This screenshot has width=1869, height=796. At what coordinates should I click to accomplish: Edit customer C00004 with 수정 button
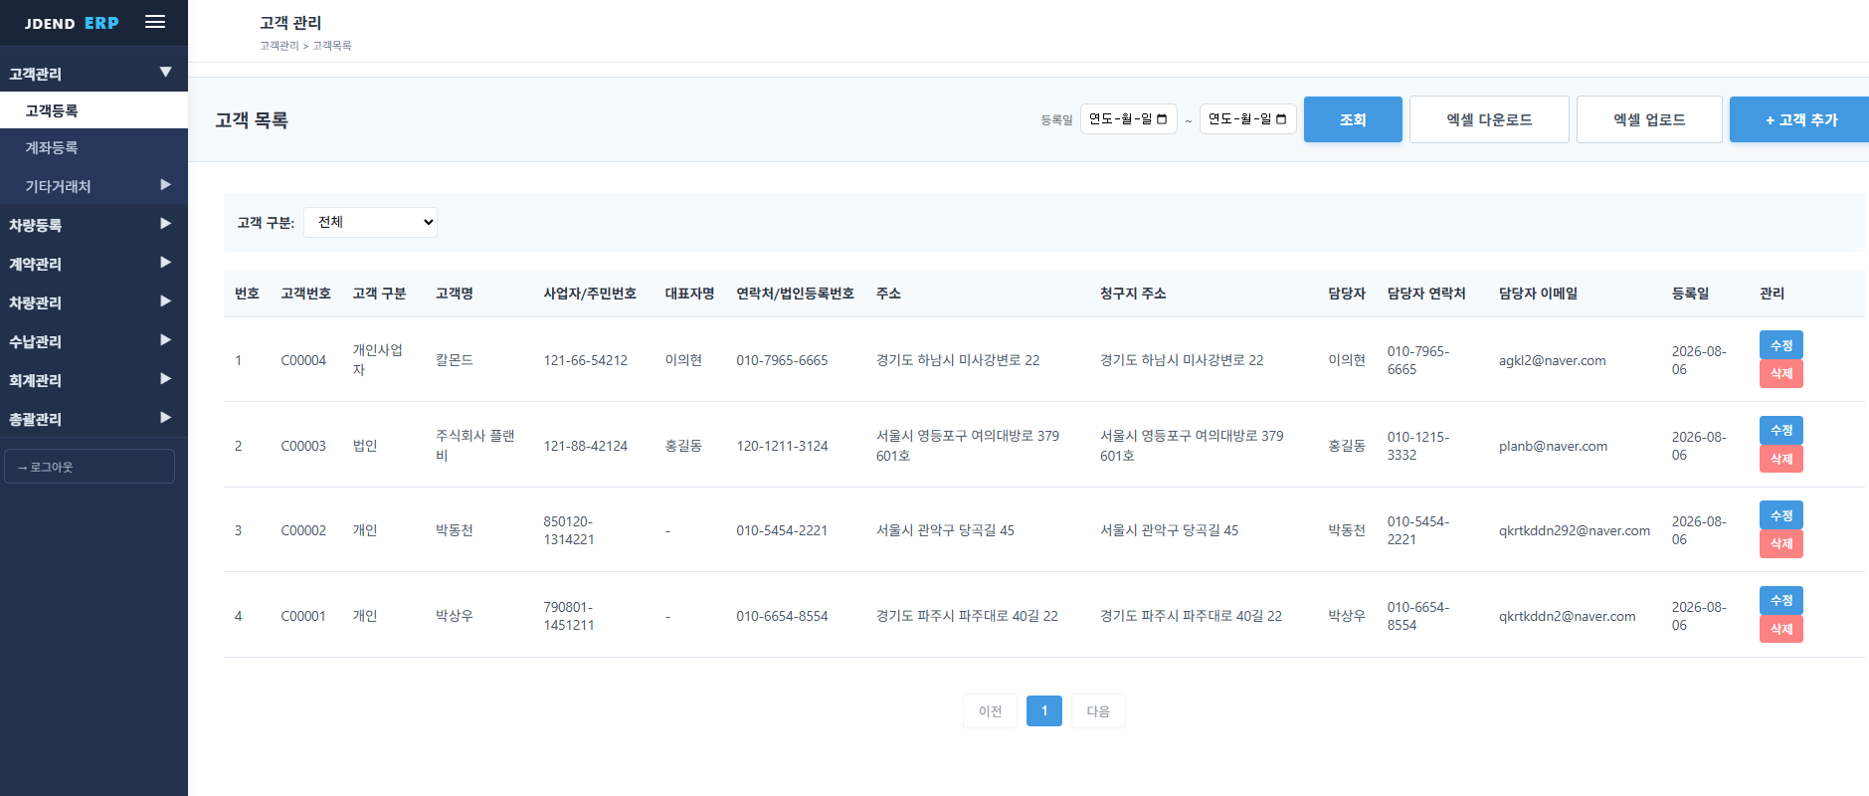coord(1780,345)
